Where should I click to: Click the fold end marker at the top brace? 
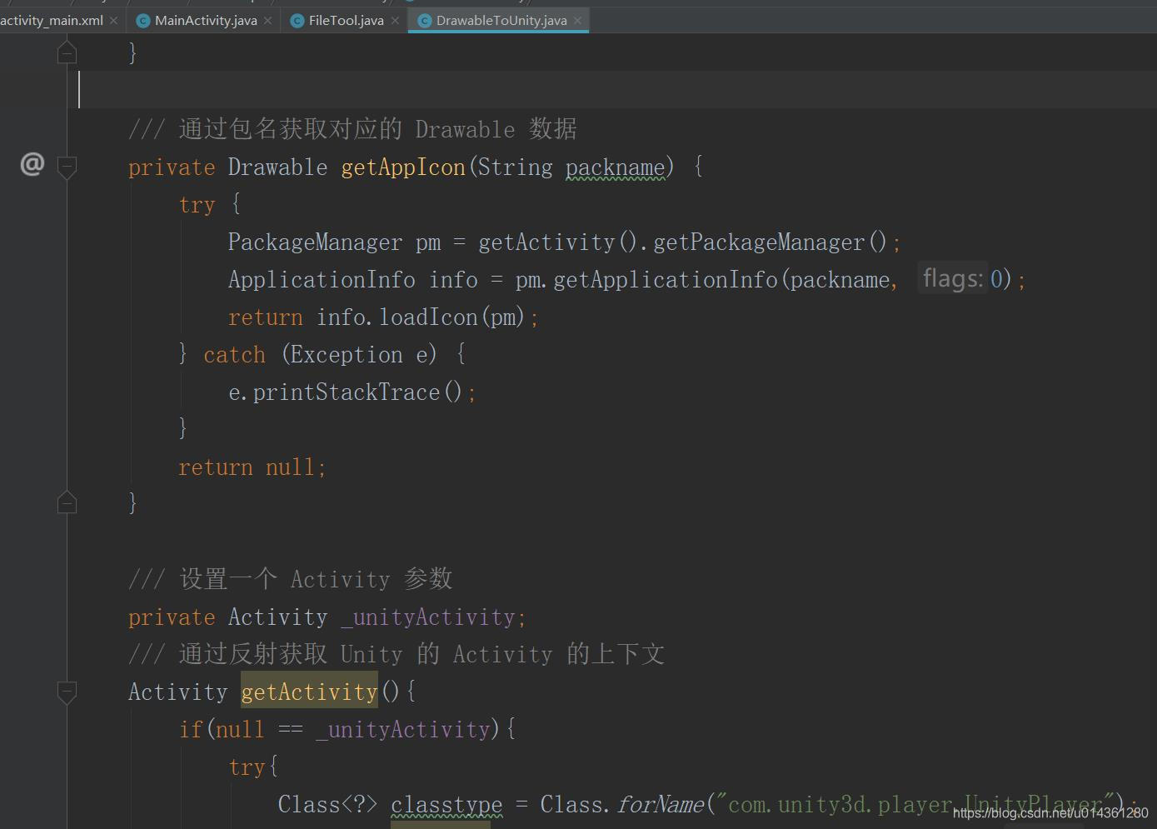(67, 52)
